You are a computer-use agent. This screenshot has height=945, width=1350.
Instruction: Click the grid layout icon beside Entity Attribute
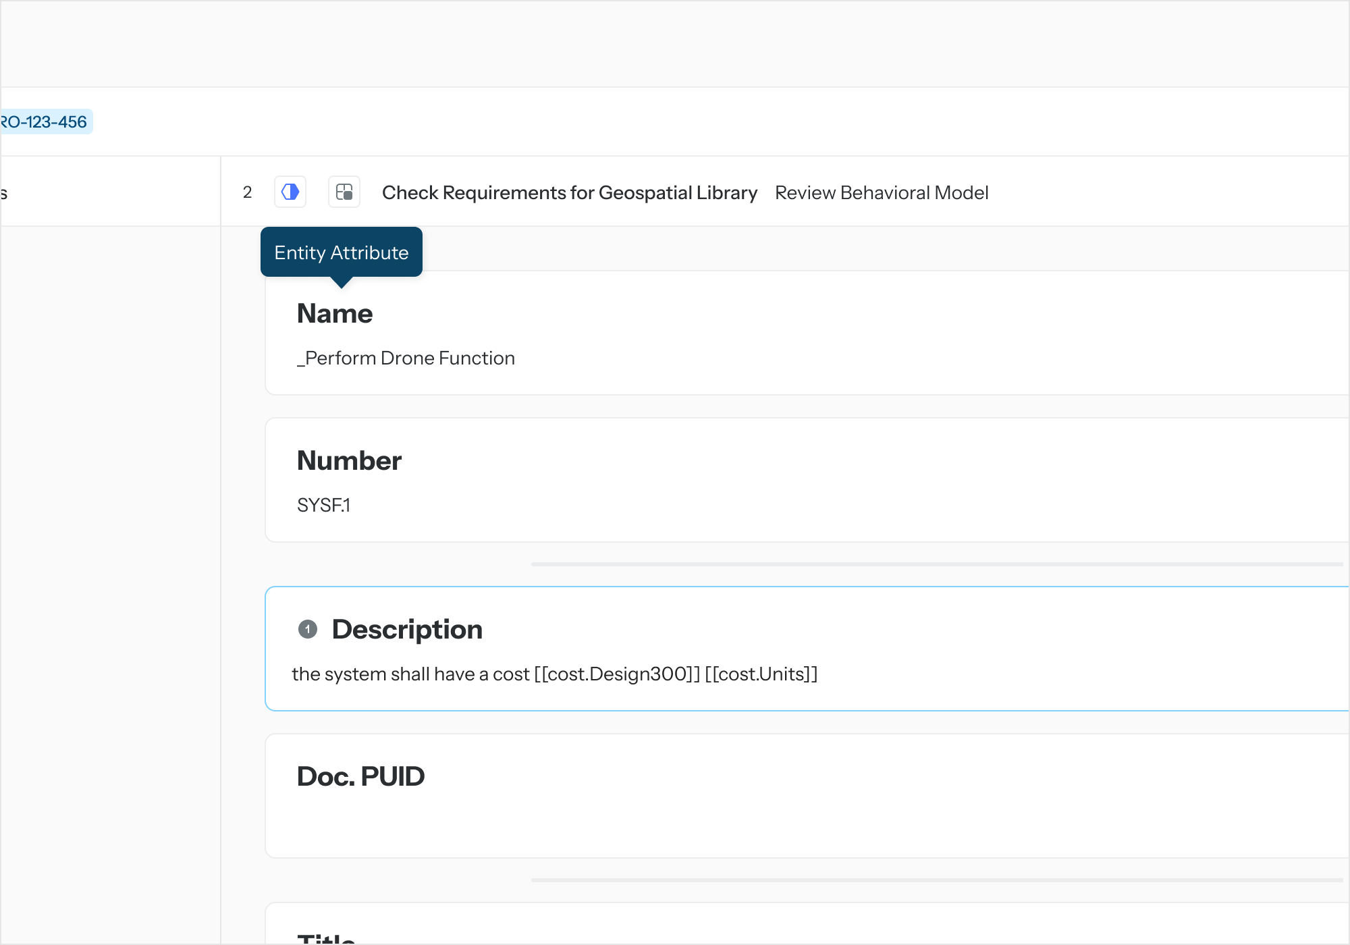[344, 192]
